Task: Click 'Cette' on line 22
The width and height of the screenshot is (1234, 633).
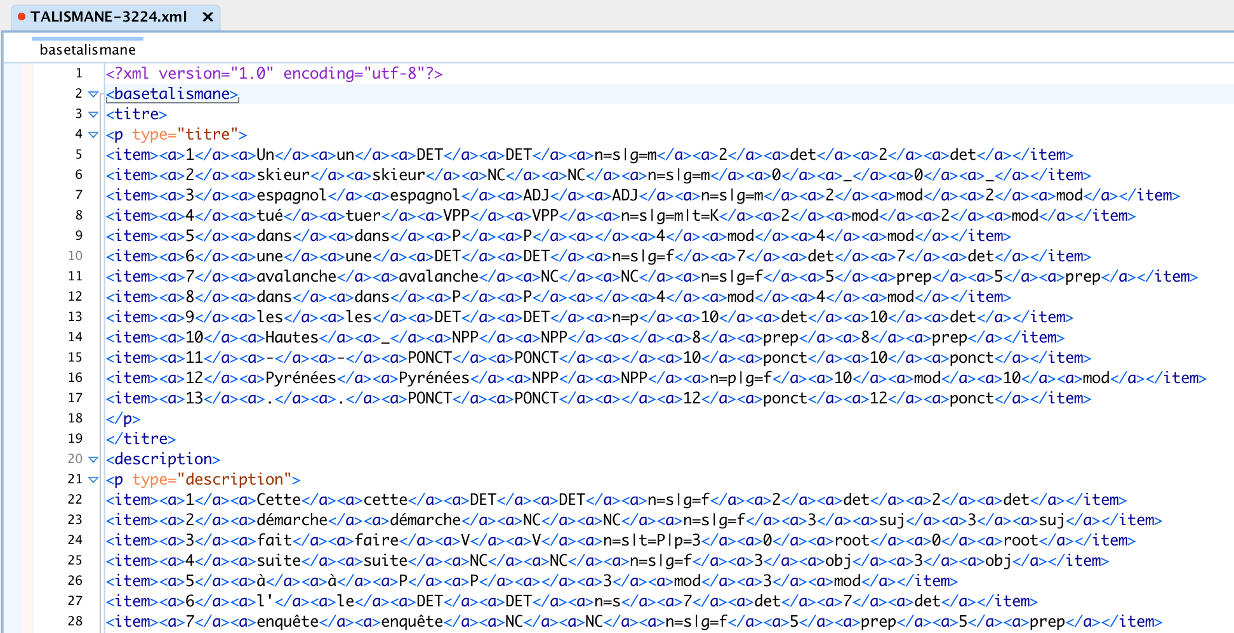Action: pyautogui.click(x=279, y=500)
